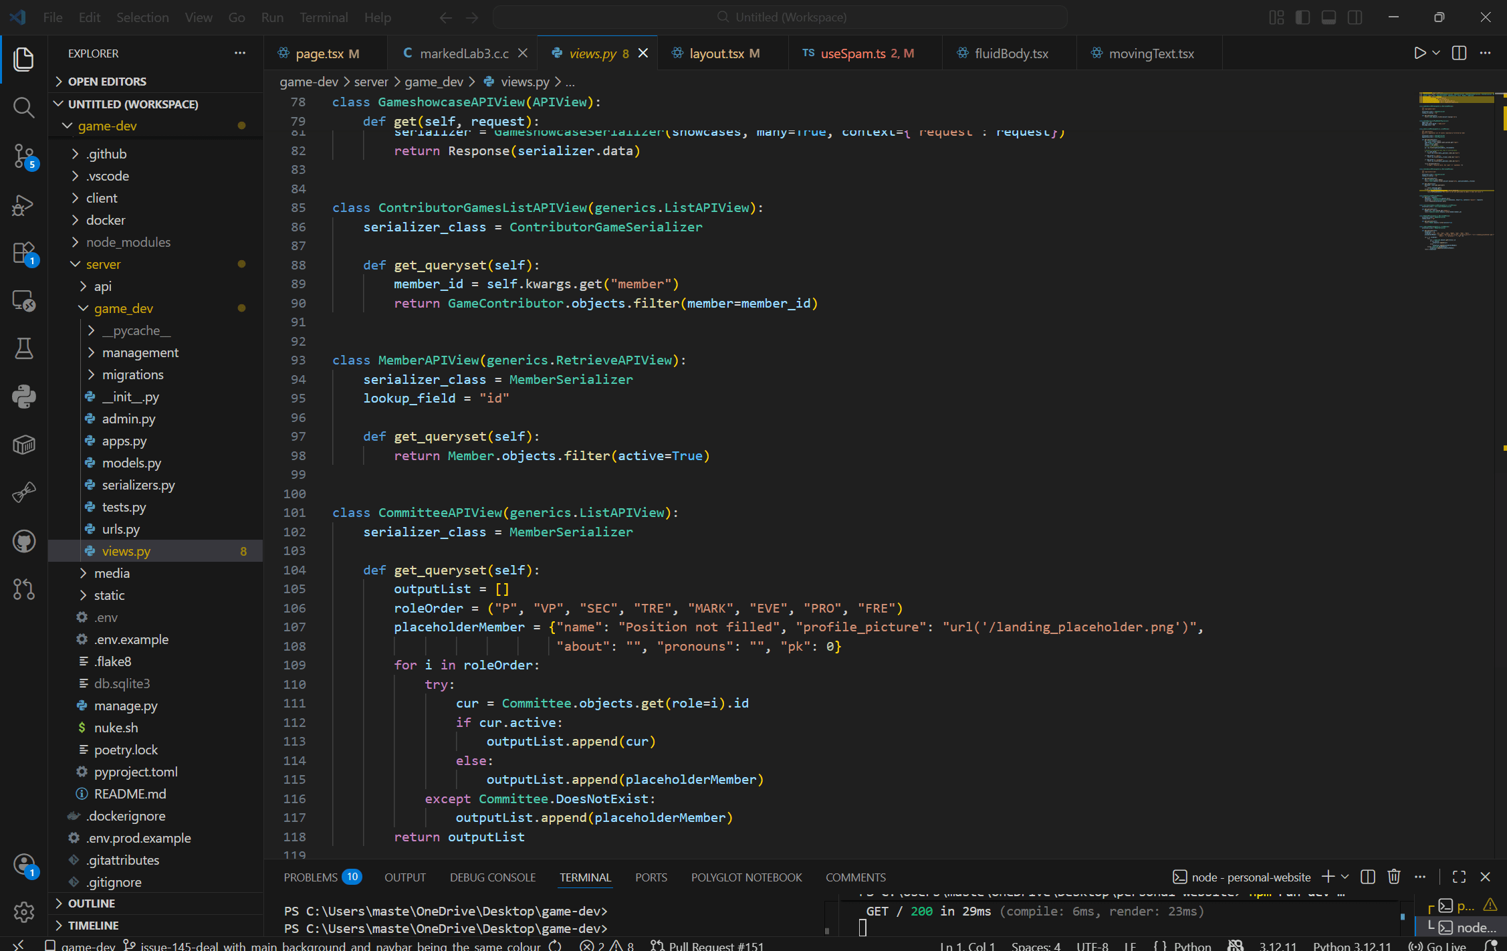1507x951 pixels.
Task: Click Pull Request #151 in status bar
Action: pos(707,946)
